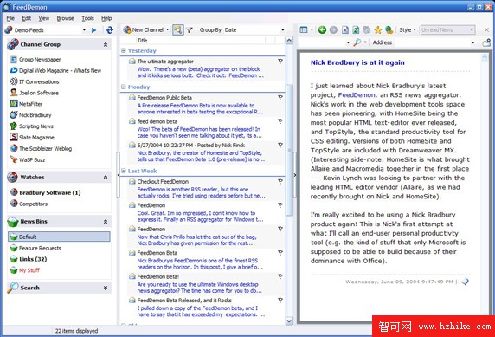Screen dimensions: 495x337
Task: Click the blue play arrow beside Demo Feeds
Action: pos(93,30)
